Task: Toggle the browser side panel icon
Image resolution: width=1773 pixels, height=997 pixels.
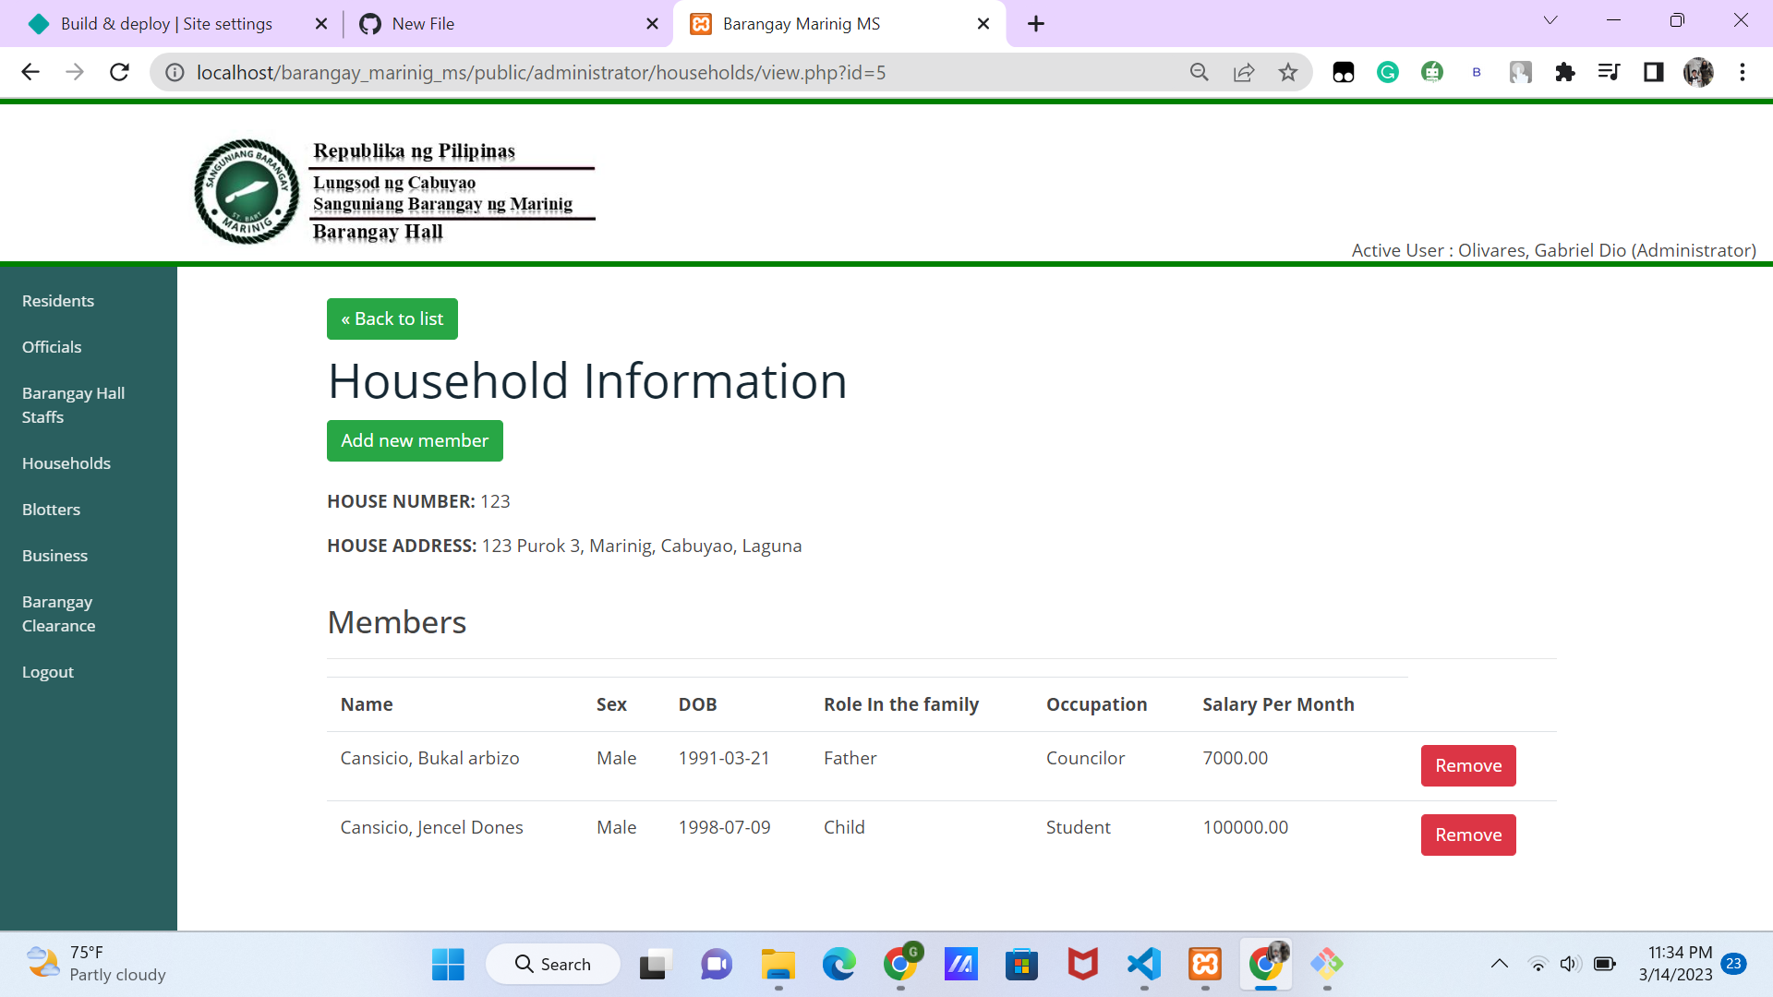Action: point(1653,72)
